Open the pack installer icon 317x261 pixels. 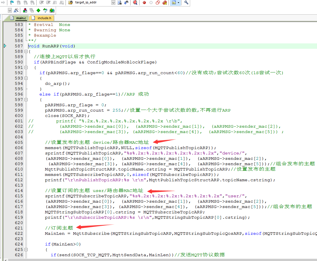52,10
